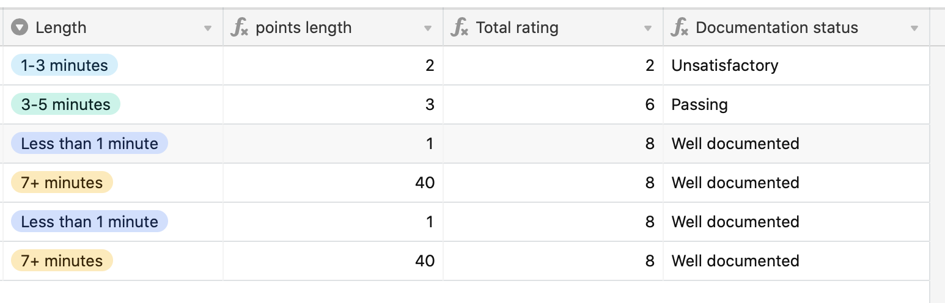Click the first points length cell showing 40
Viewport: 945px width, 303px height.
[333, 183]
